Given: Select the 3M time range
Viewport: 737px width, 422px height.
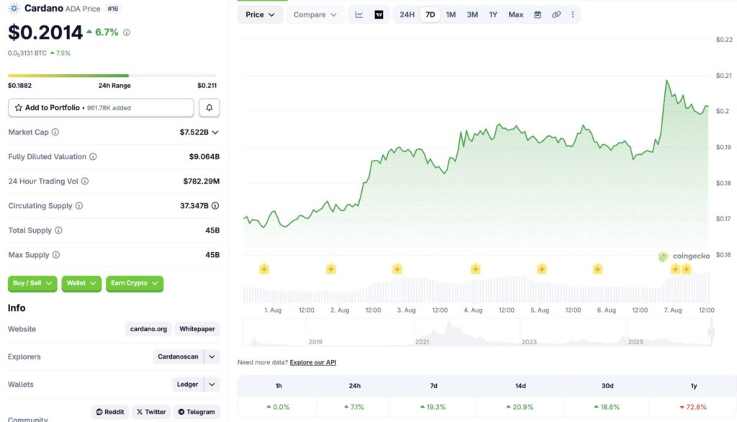Looking at the screenshot, I should (x=472, y=14).
